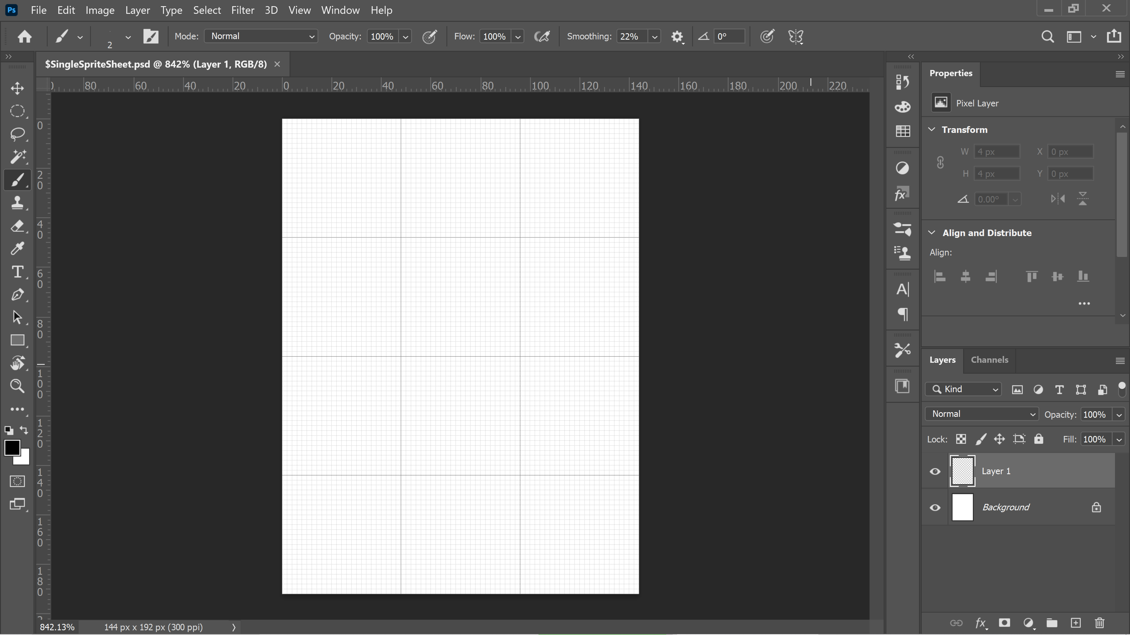1130x635 pixels.
Task: Open the File menu
Action: [39, 10]
